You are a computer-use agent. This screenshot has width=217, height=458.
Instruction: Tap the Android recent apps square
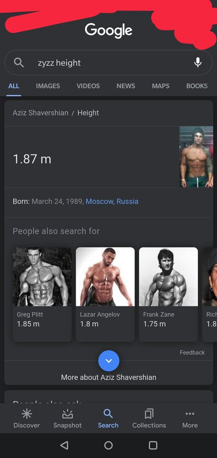click(153, 445)
